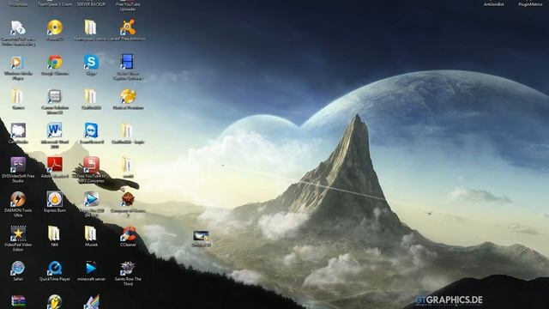This screenshot has height=309, width=549.
Task: Select the VideoPad Video Editor icon
Action: [18, 233]
